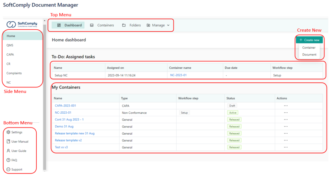Click the Active status badge

point(233,113)
